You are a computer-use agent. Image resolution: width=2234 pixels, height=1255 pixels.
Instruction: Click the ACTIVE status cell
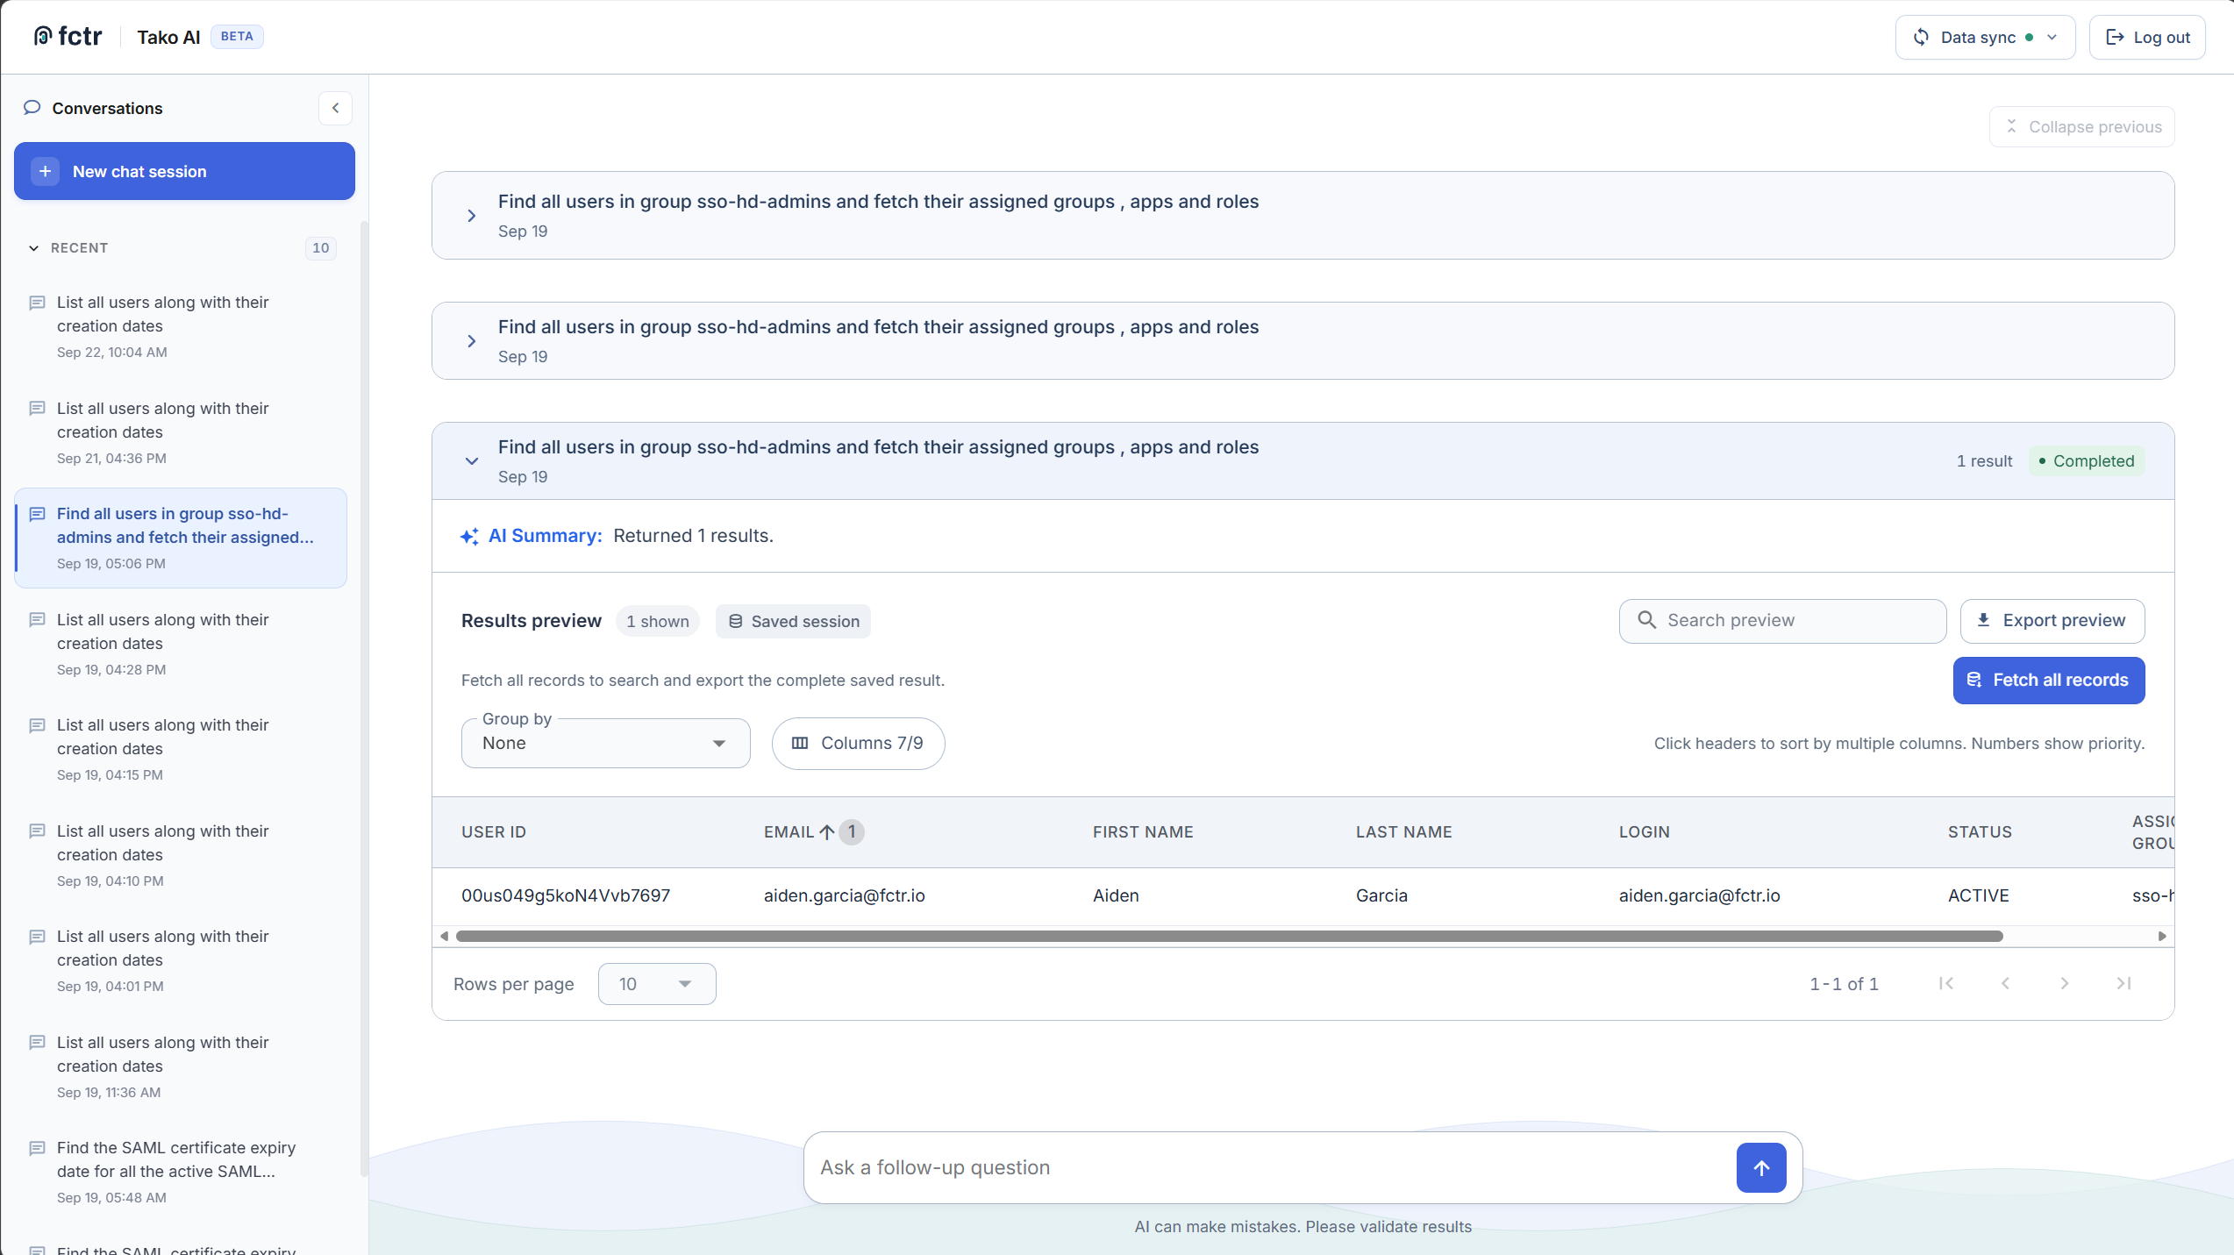click(x=1978, y=895)
